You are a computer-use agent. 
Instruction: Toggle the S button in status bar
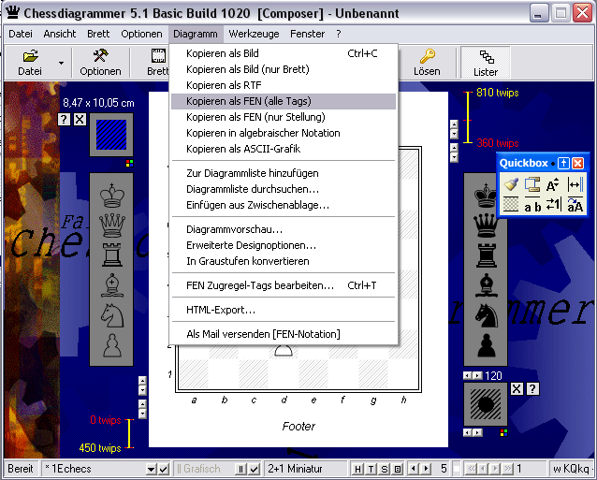tap(385, 469)
